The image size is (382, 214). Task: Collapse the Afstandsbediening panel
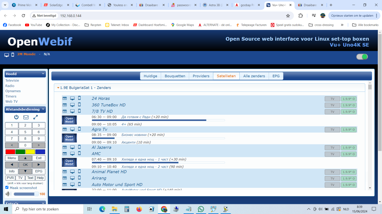[x=43, y=109]
